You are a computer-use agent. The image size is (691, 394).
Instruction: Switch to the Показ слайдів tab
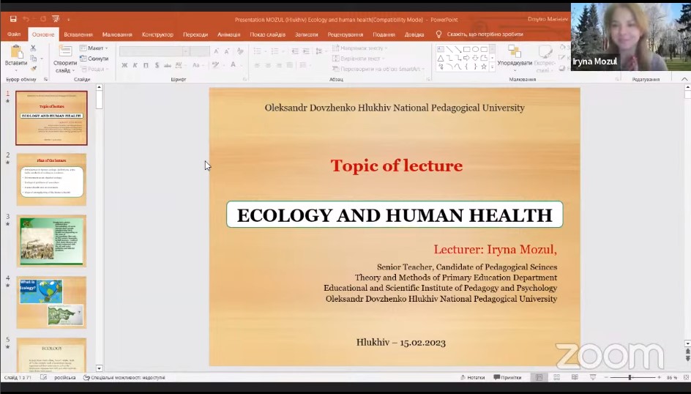[268, 34]
